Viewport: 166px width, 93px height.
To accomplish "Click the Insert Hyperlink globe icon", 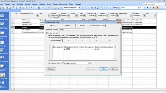I will tap(39, 7).
